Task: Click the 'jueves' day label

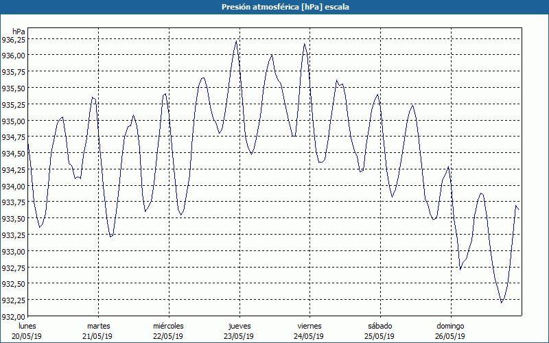Action: coord(240,326)
